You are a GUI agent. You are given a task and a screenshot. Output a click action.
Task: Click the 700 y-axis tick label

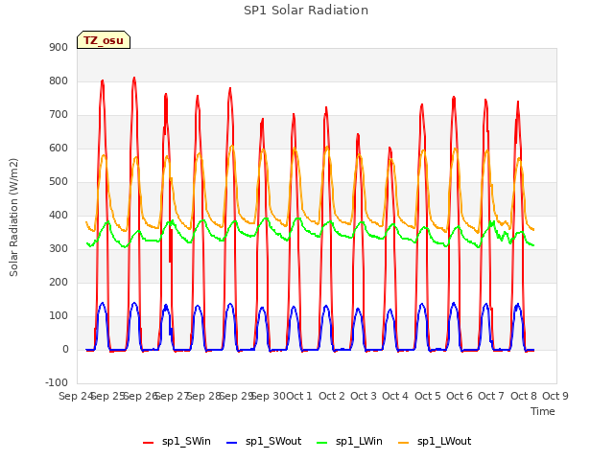(x=59, y=115)
